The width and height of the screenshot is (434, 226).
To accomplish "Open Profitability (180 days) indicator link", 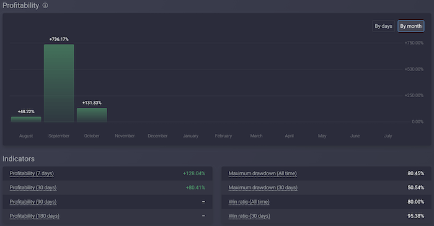I will pos(34,215).
